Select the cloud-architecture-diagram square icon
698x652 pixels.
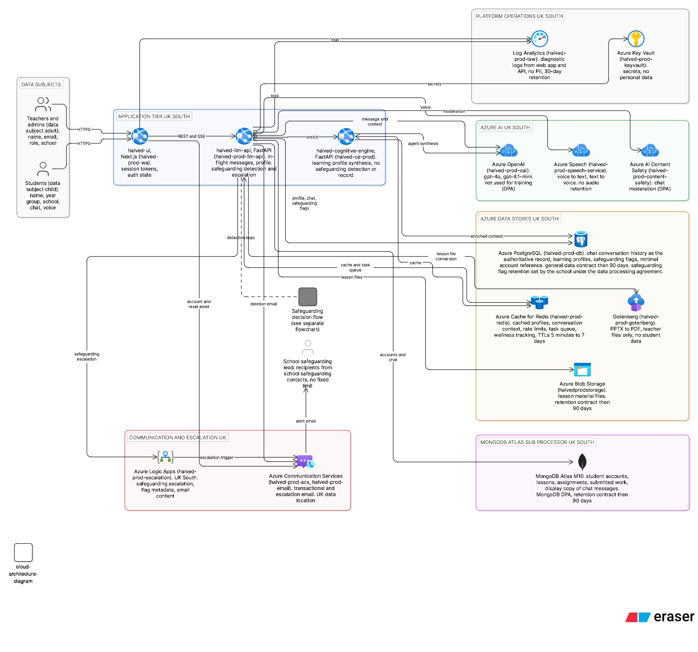(23, 552)
